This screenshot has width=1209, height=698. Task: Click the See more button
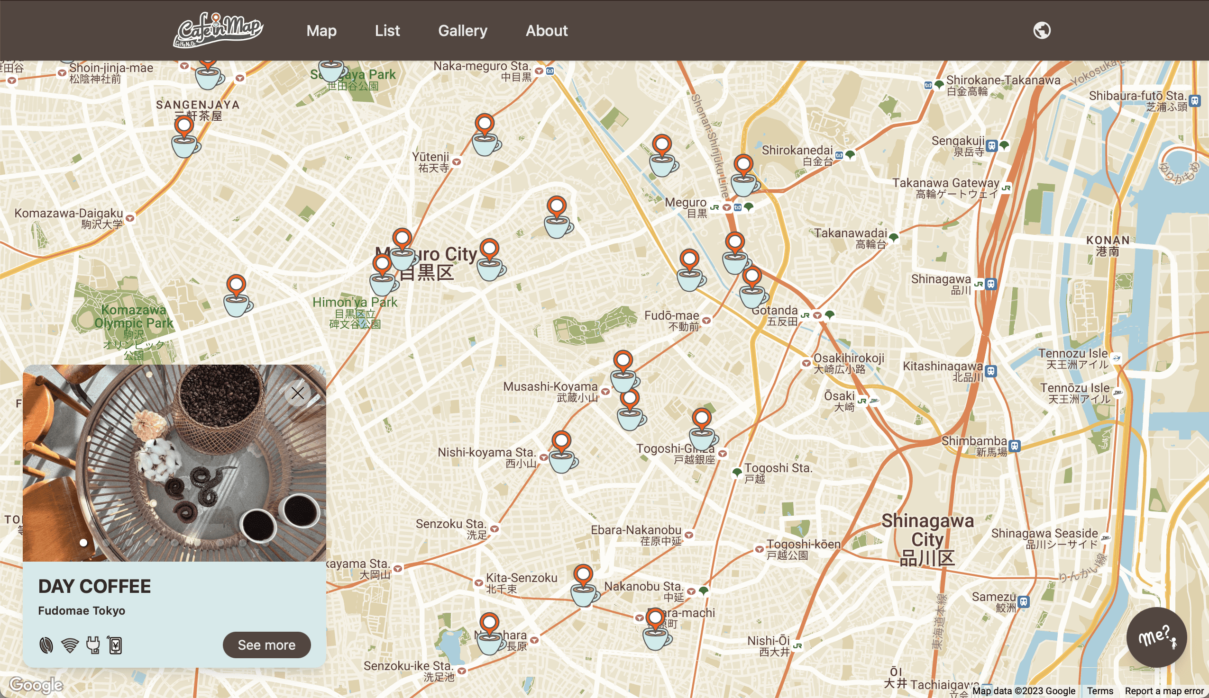pos(267,645)
